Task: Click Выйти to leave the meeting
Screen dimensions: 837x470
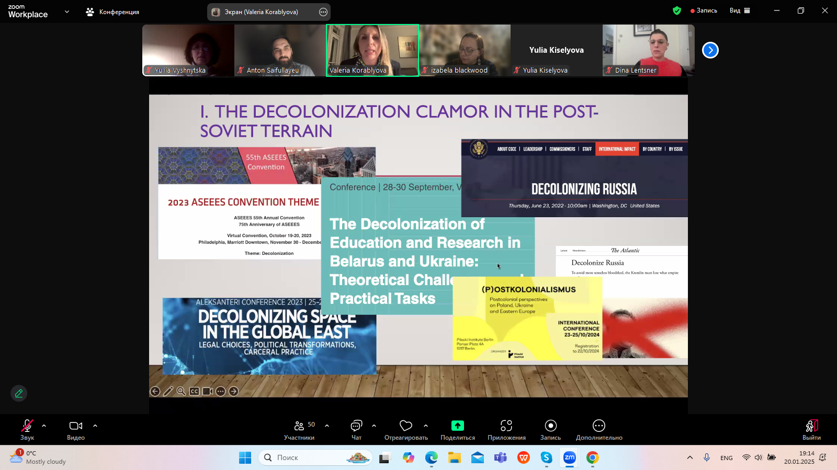Action: pyautogui.click(x=811, y=429)
